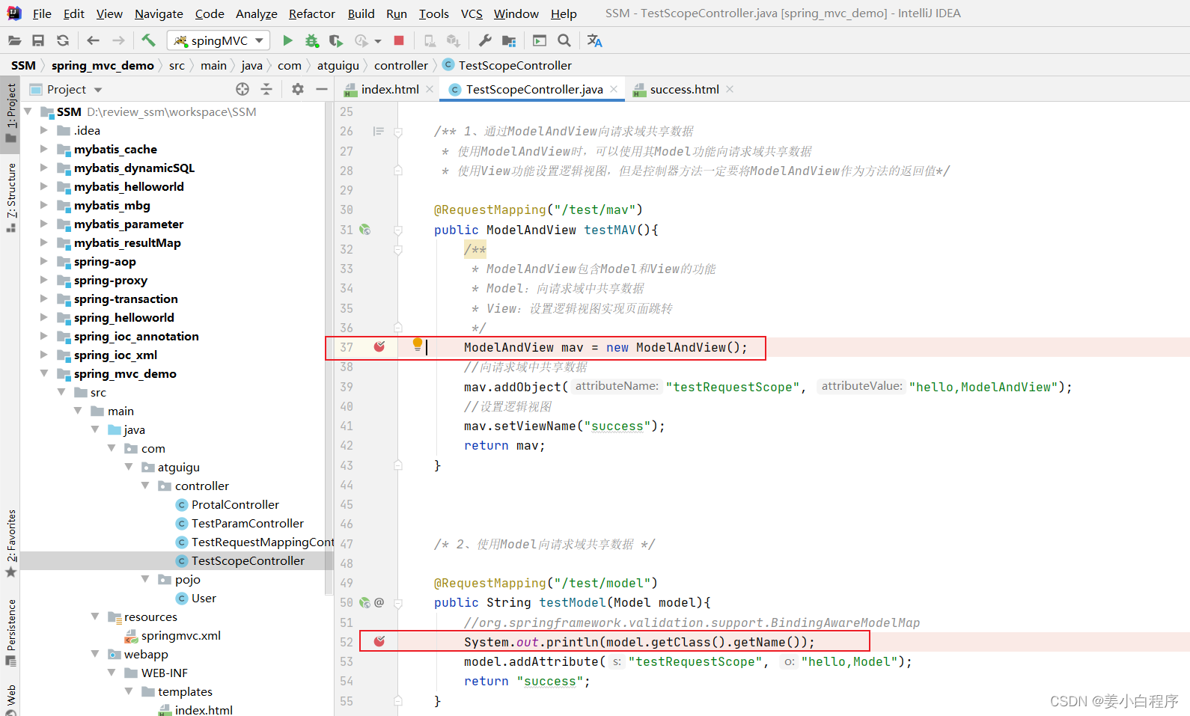Click the Run Anything window icon
Image resolution: width=1190 pixels, height=716 pixels.
pyautogui.click(x=540, y=40)
